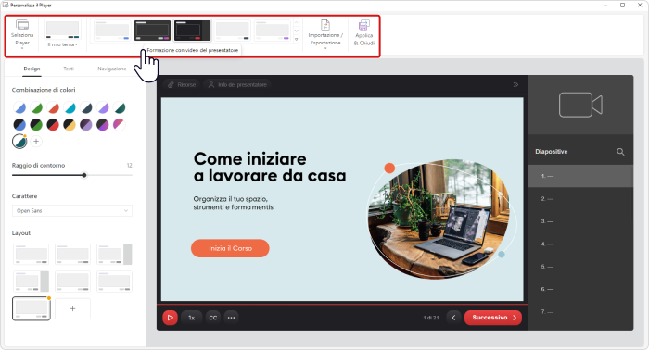The height and width of the screenshot is (350, 649).
Task: Click the Diapositive heading
Action: point(552,152)
